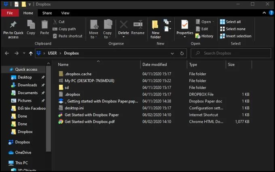Screen dimensions: 275x172
Task: Click Edit in the Open group
Action: click(202, 29)
